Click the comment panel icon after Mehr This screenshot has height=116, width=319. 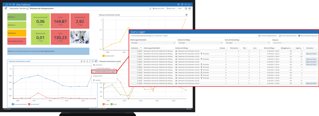(x=186, y=9)
